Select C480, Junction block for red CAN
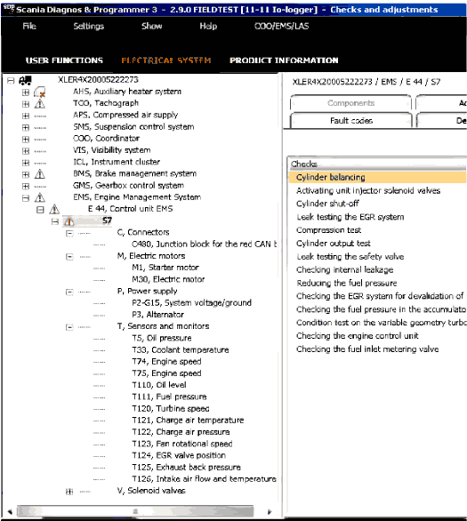The image size is (467, 521). pos(204,244)
